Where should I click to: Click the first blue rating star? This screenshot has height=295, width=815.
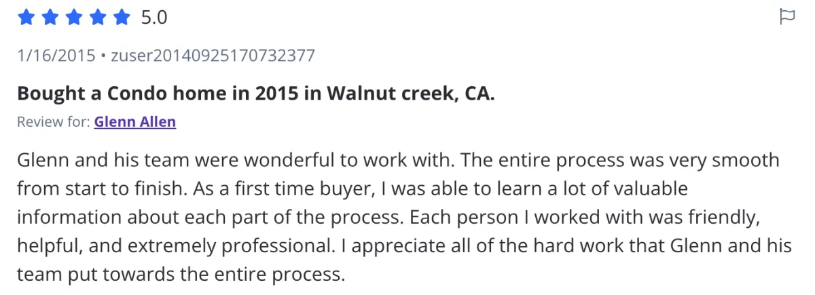click(x=26, y=18)
